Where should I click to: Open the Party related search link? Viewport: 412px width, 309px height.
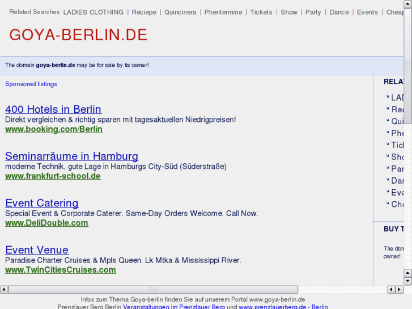click(x=313, y=12)
